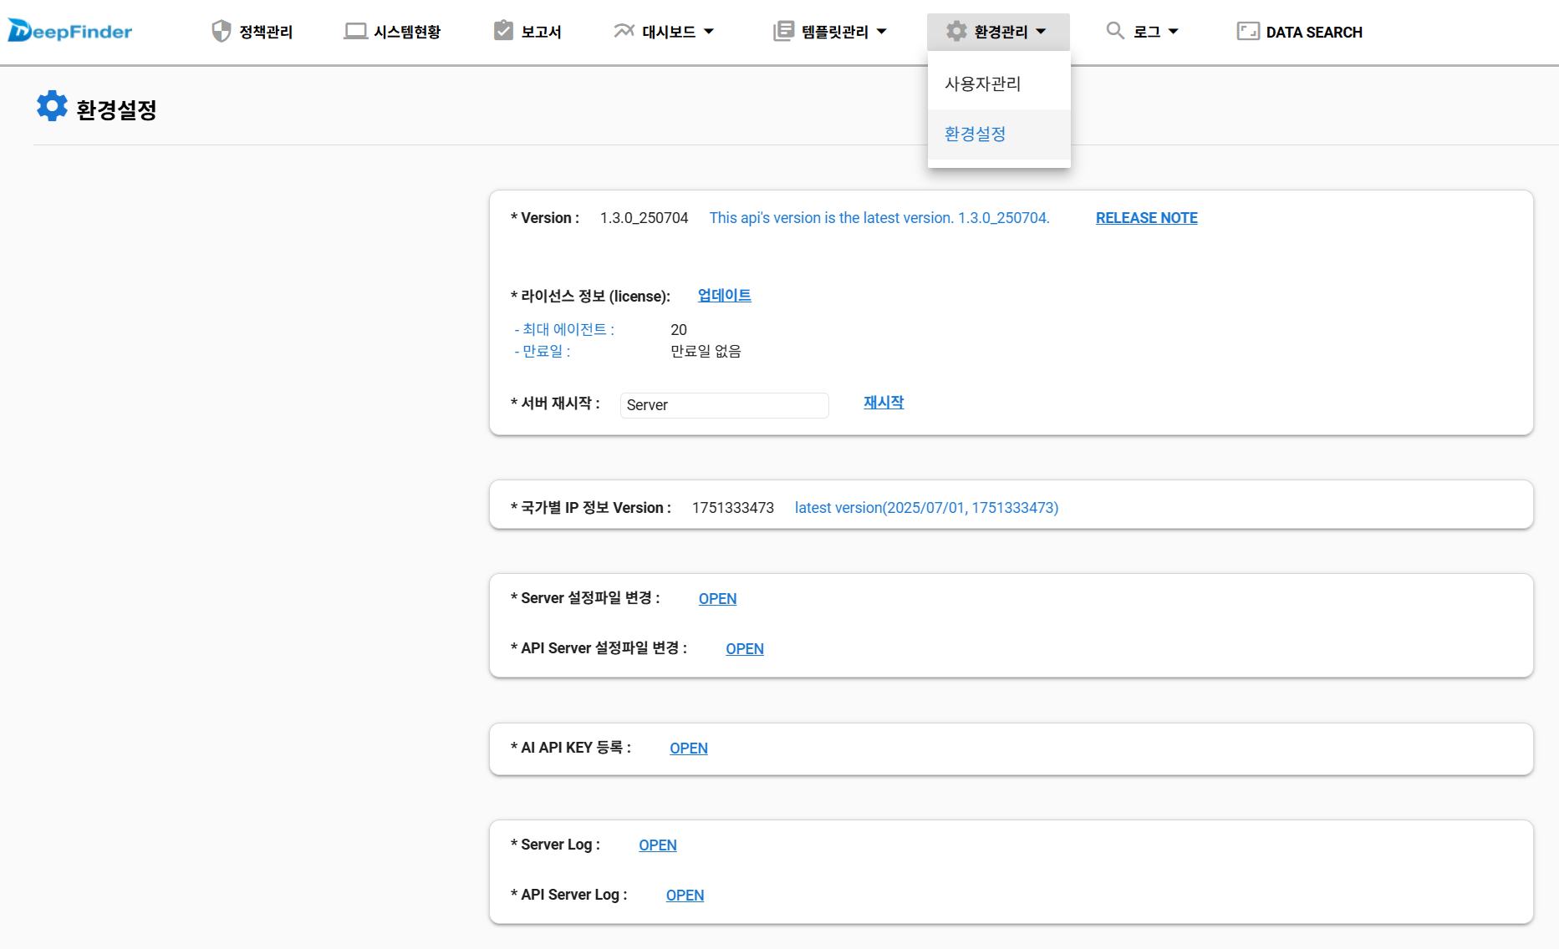This screenshot has height=949, width=1559.
Task: Click the 서버 재시작 Server field
Action: pyautogui.click(x=725, y=405)
